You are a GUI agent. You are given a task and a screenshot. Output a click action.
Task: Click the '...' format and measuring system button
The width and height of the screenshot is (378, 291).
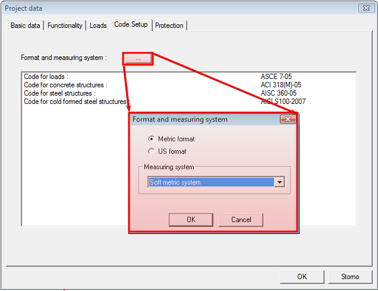tap(138, 58)
